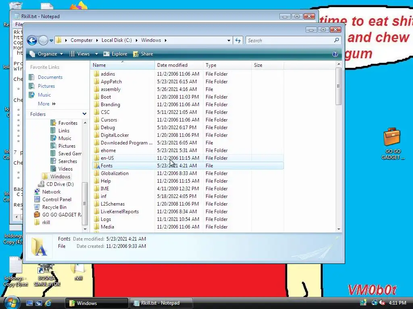Click Local Disk (C:) breadcrumb
413x309 pixels.
click(x=117, y=40)
